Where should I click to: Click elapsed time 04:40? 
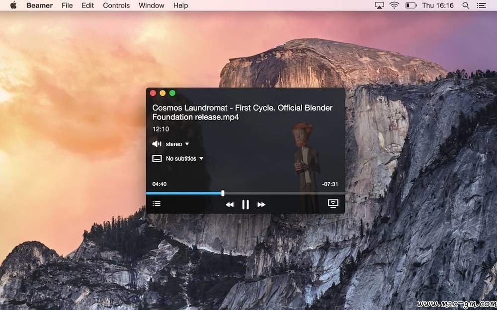(160, 184)
